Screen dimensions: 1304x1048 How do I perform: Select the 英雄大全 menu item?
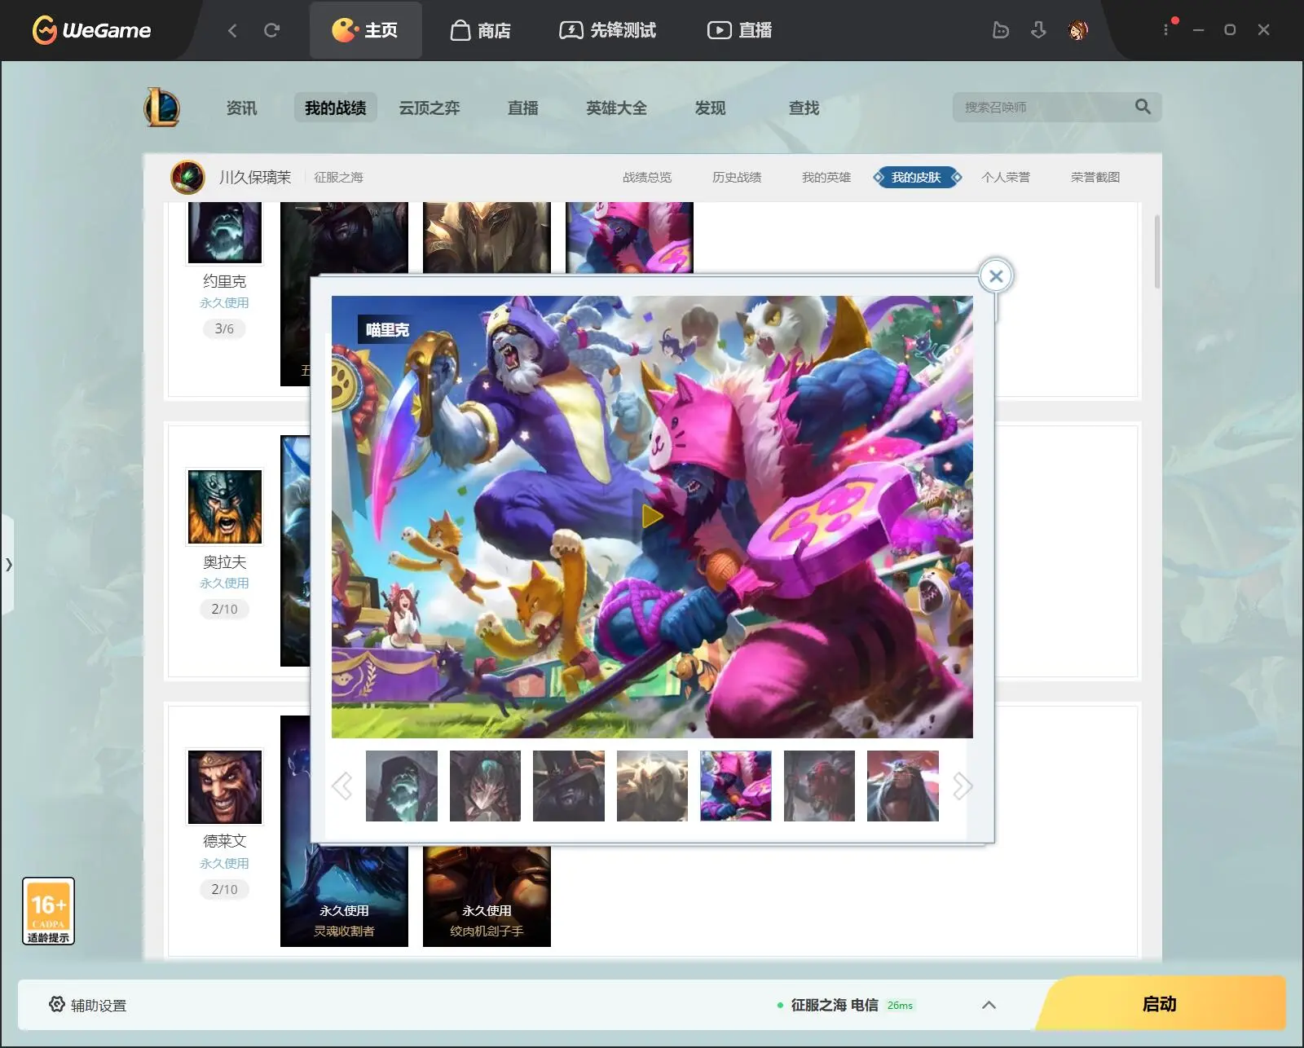pyautogui.click(x=616, y=108)
